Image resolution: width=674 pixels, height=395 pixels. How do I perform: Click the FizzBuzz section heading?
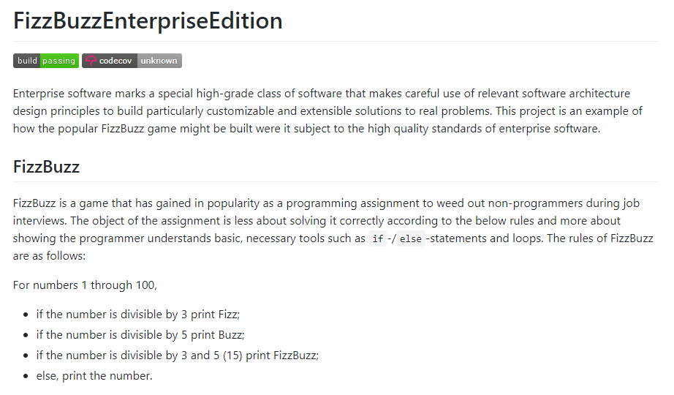pyautogui.click(x=46, y=167)
